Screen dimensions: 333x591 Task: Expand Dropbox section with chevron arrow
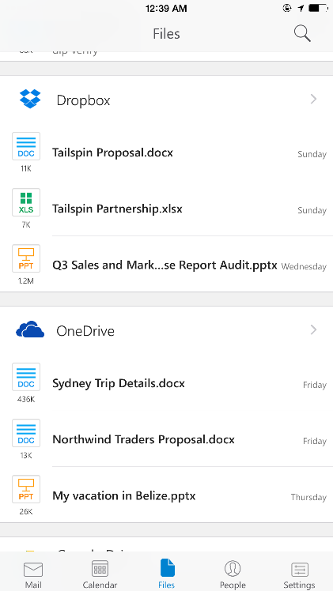point(313,99)
